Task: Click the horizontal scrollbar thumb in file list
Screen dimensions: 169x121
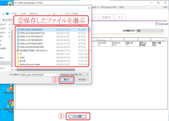Action: tap(46, 70)
